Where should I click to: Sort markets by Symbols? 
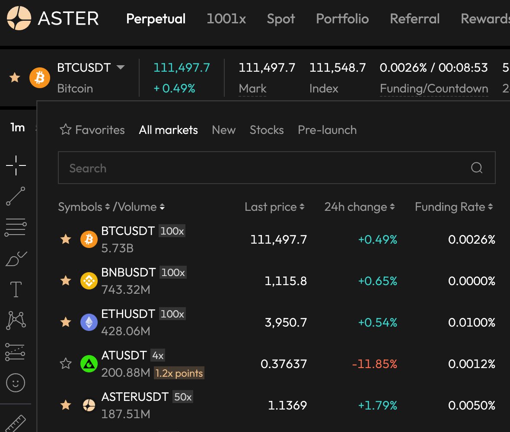coord(84,207)
